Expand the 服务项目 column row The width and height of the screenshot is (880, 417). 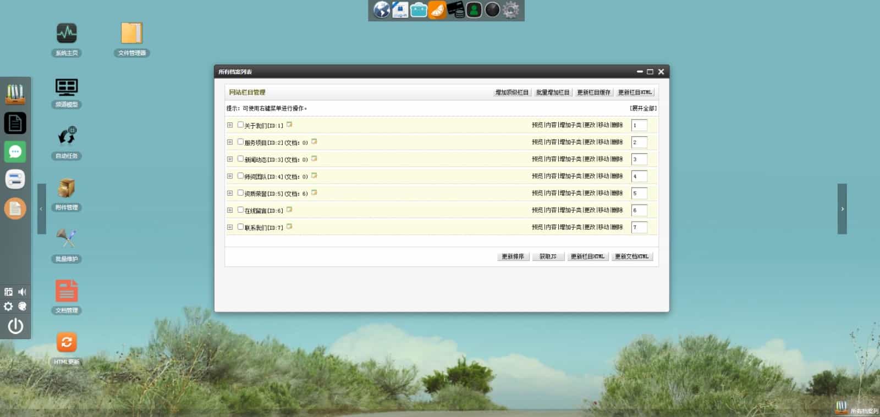pyautogui.click(x=230, y=142)
